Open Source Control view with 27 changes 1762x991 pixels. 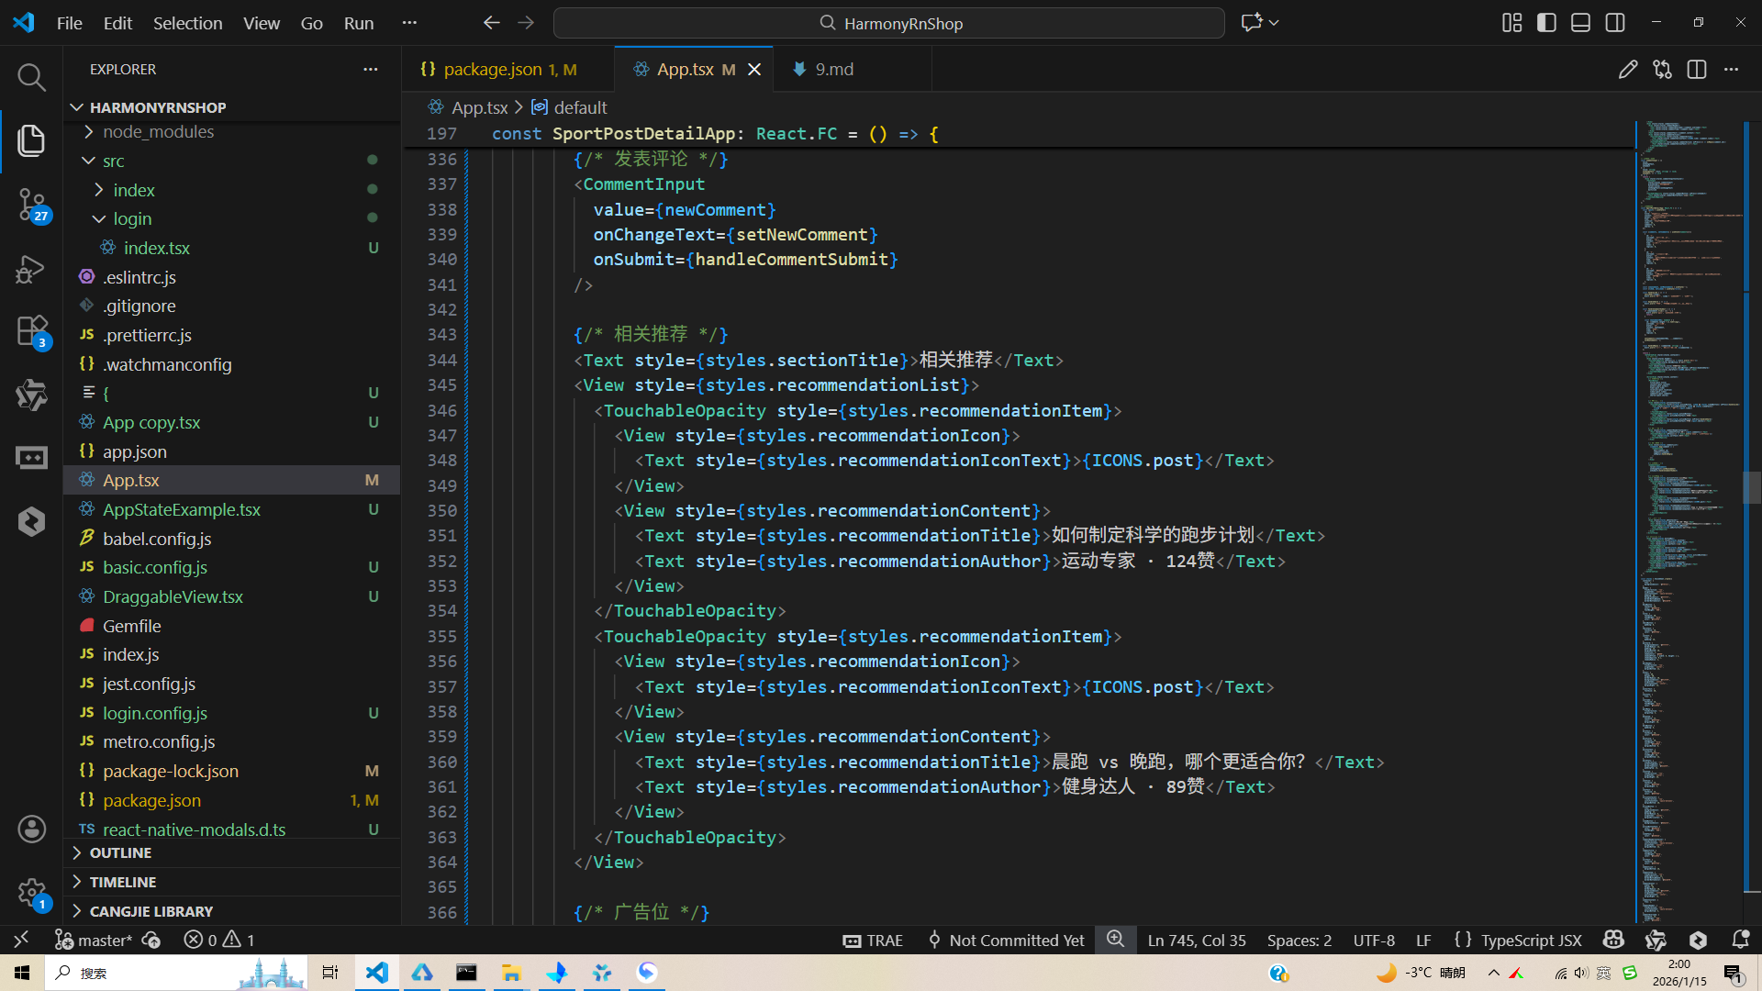[x=31, y=204]
